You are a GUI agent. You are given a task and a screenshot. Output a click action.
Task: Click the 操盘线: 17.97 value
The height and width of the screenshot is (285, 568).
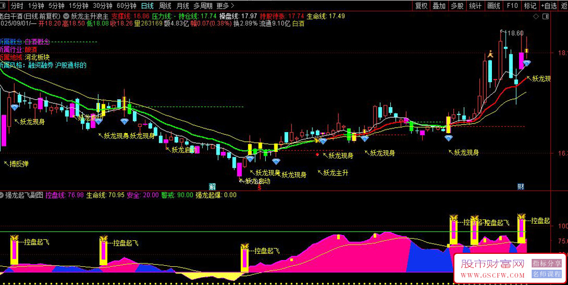[239, 16]
